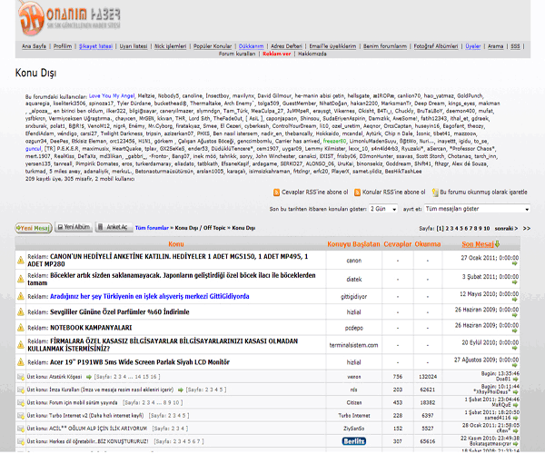
Task: Click warning icon beside CANON anket ad
Action: 21,260
